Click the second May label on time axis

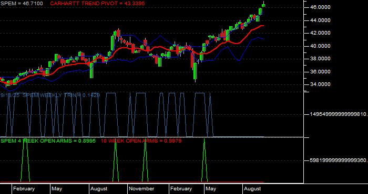coord(210,189)
